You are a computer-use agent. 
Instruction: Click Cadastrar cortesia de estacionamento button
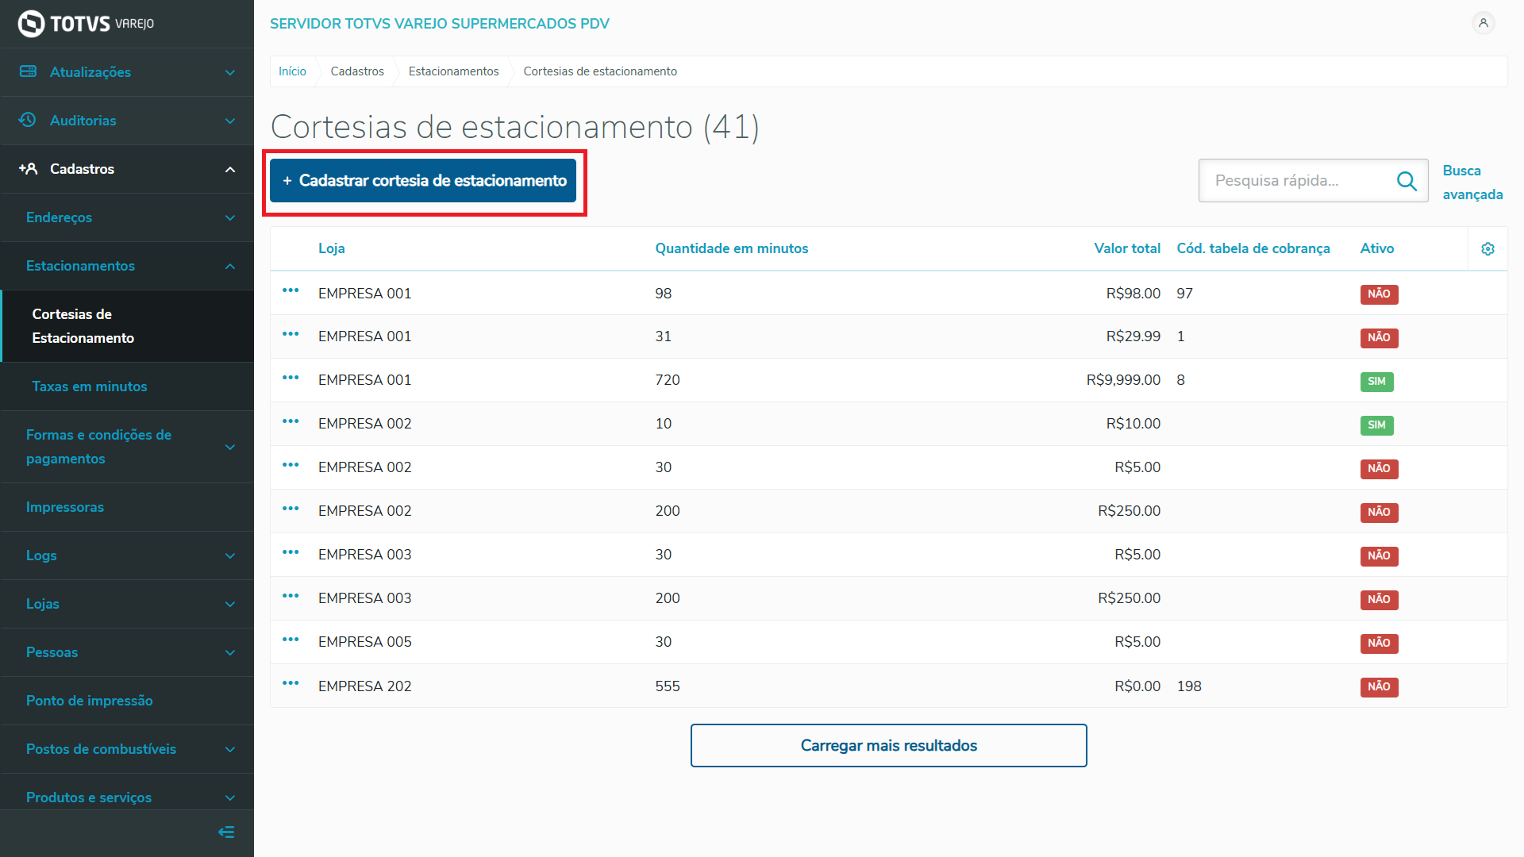point(423,181)
